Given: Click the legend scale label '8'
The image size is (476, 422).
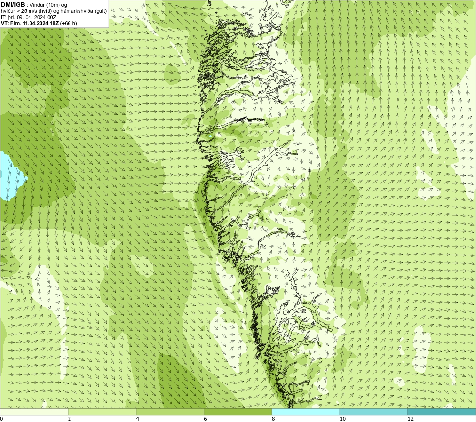Looking at the screenshot, I should coord(274,419).
